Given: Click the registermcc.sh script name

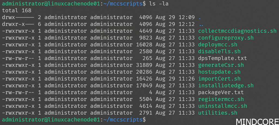Looking at the screenshot, I should (221, 99).
